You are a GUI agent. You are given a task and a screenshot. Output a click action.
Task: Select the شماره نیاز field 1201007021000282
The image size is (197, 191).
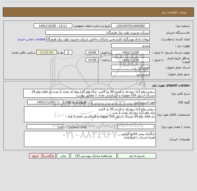tap(130, 26)
